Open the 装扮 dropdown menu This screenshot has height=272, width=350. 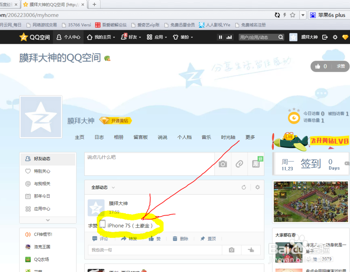pyautogui.click(x=183, y=37)
